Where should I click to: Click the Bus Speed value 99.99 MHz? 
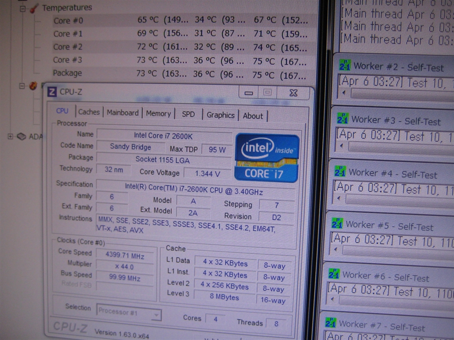125,278
